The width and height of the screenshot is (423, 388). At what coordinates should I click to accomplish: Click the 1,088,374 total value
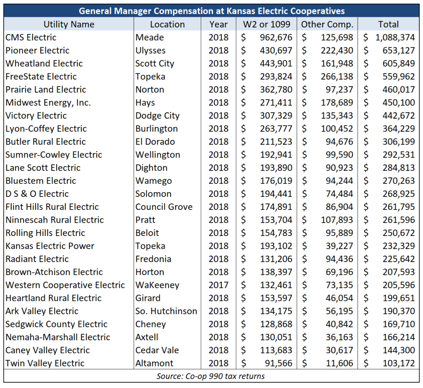tap(395, 37)
